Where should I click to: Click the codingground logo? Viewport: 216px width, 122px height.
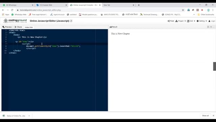pos(15,21)
